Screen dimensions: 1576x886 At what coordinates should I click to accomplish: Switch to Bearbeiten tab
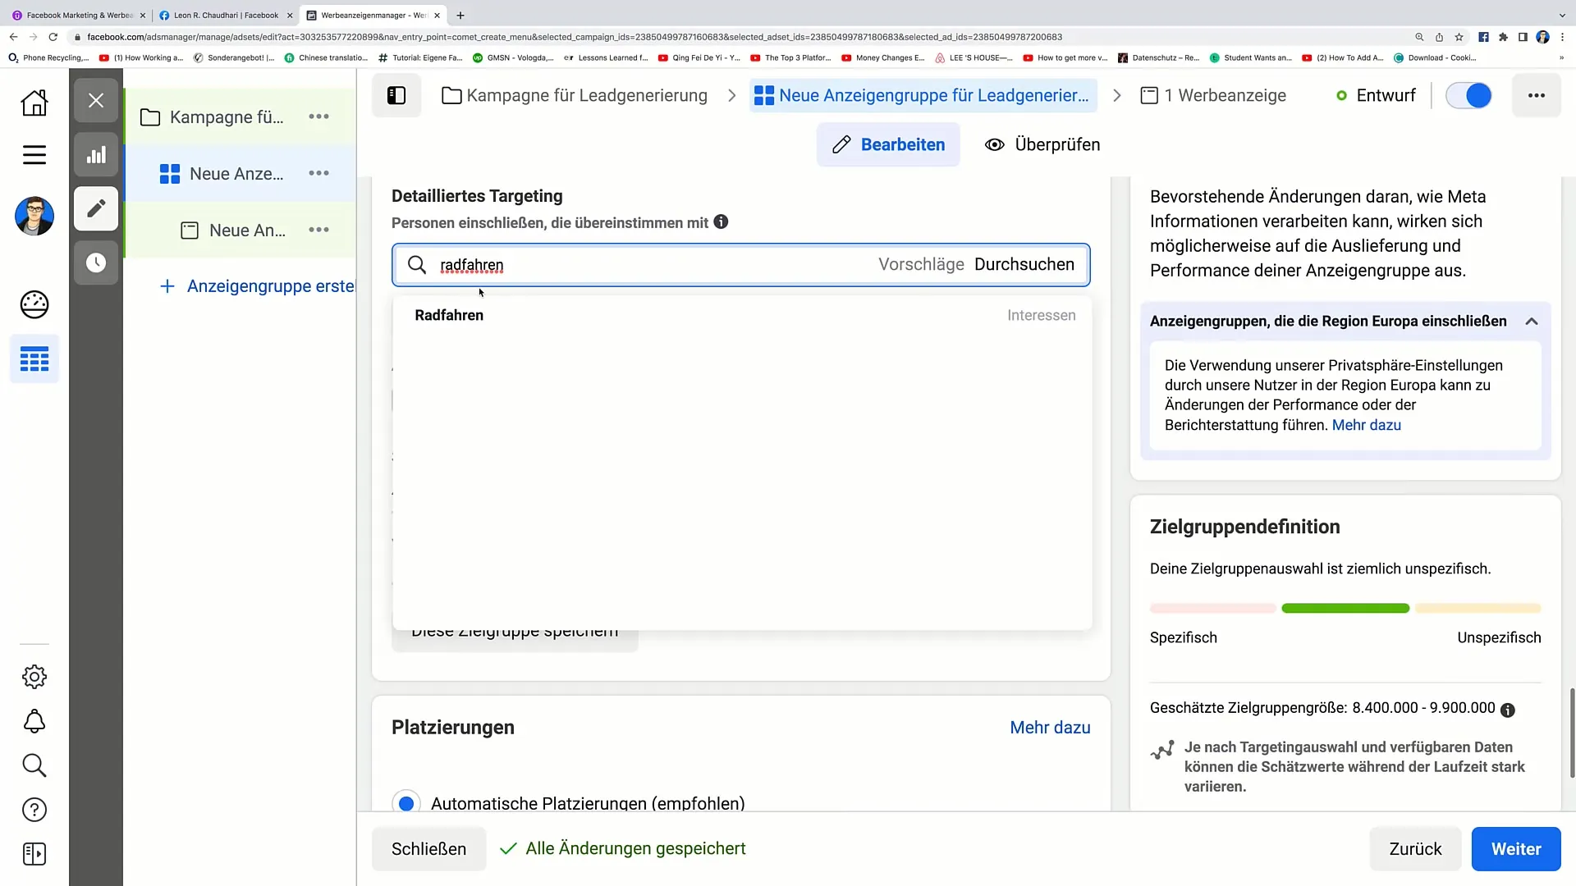coord(888,144)
